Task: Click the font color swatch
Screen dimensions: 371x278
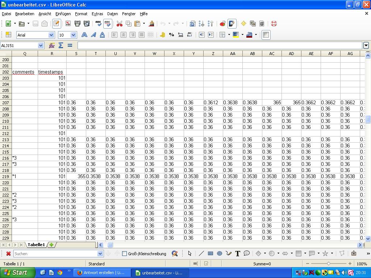Action: [249, 35]
